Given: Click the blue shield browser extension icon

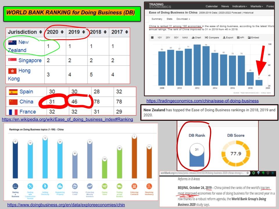Looking at the screenshot, I should point(258,173).
